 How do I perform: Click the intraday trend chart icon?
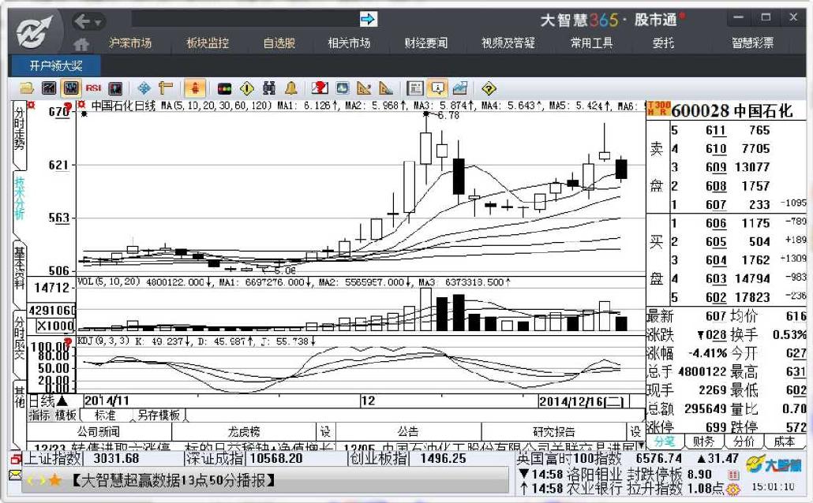tap(49, 88)
